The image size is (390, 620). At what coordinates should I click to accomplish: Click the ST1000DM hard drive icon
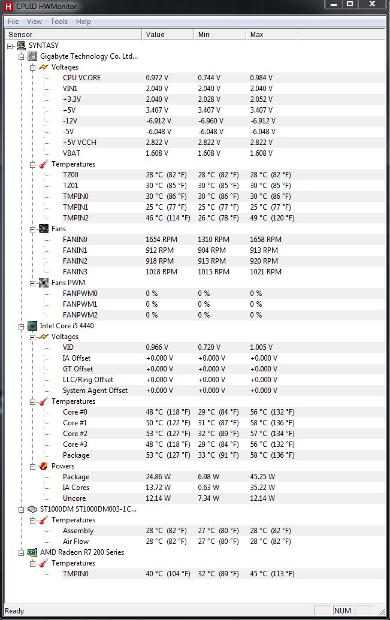point(32,509)
